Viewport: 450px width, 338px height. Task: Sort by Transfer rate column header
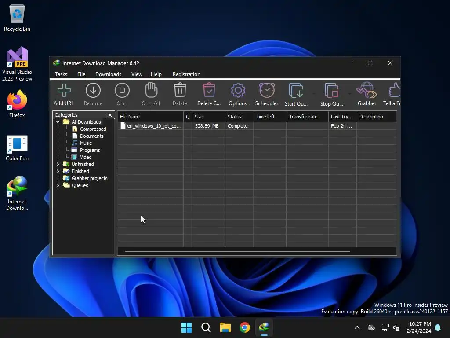(307, 117)
